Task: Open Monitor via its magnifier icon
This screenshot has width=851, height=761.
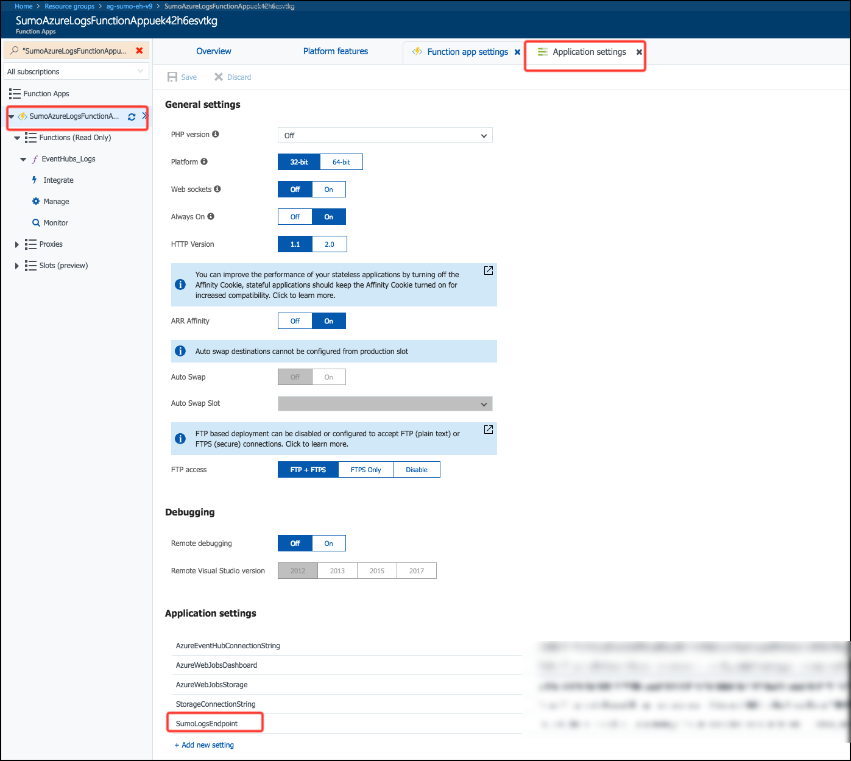Action: click(36, 223)
